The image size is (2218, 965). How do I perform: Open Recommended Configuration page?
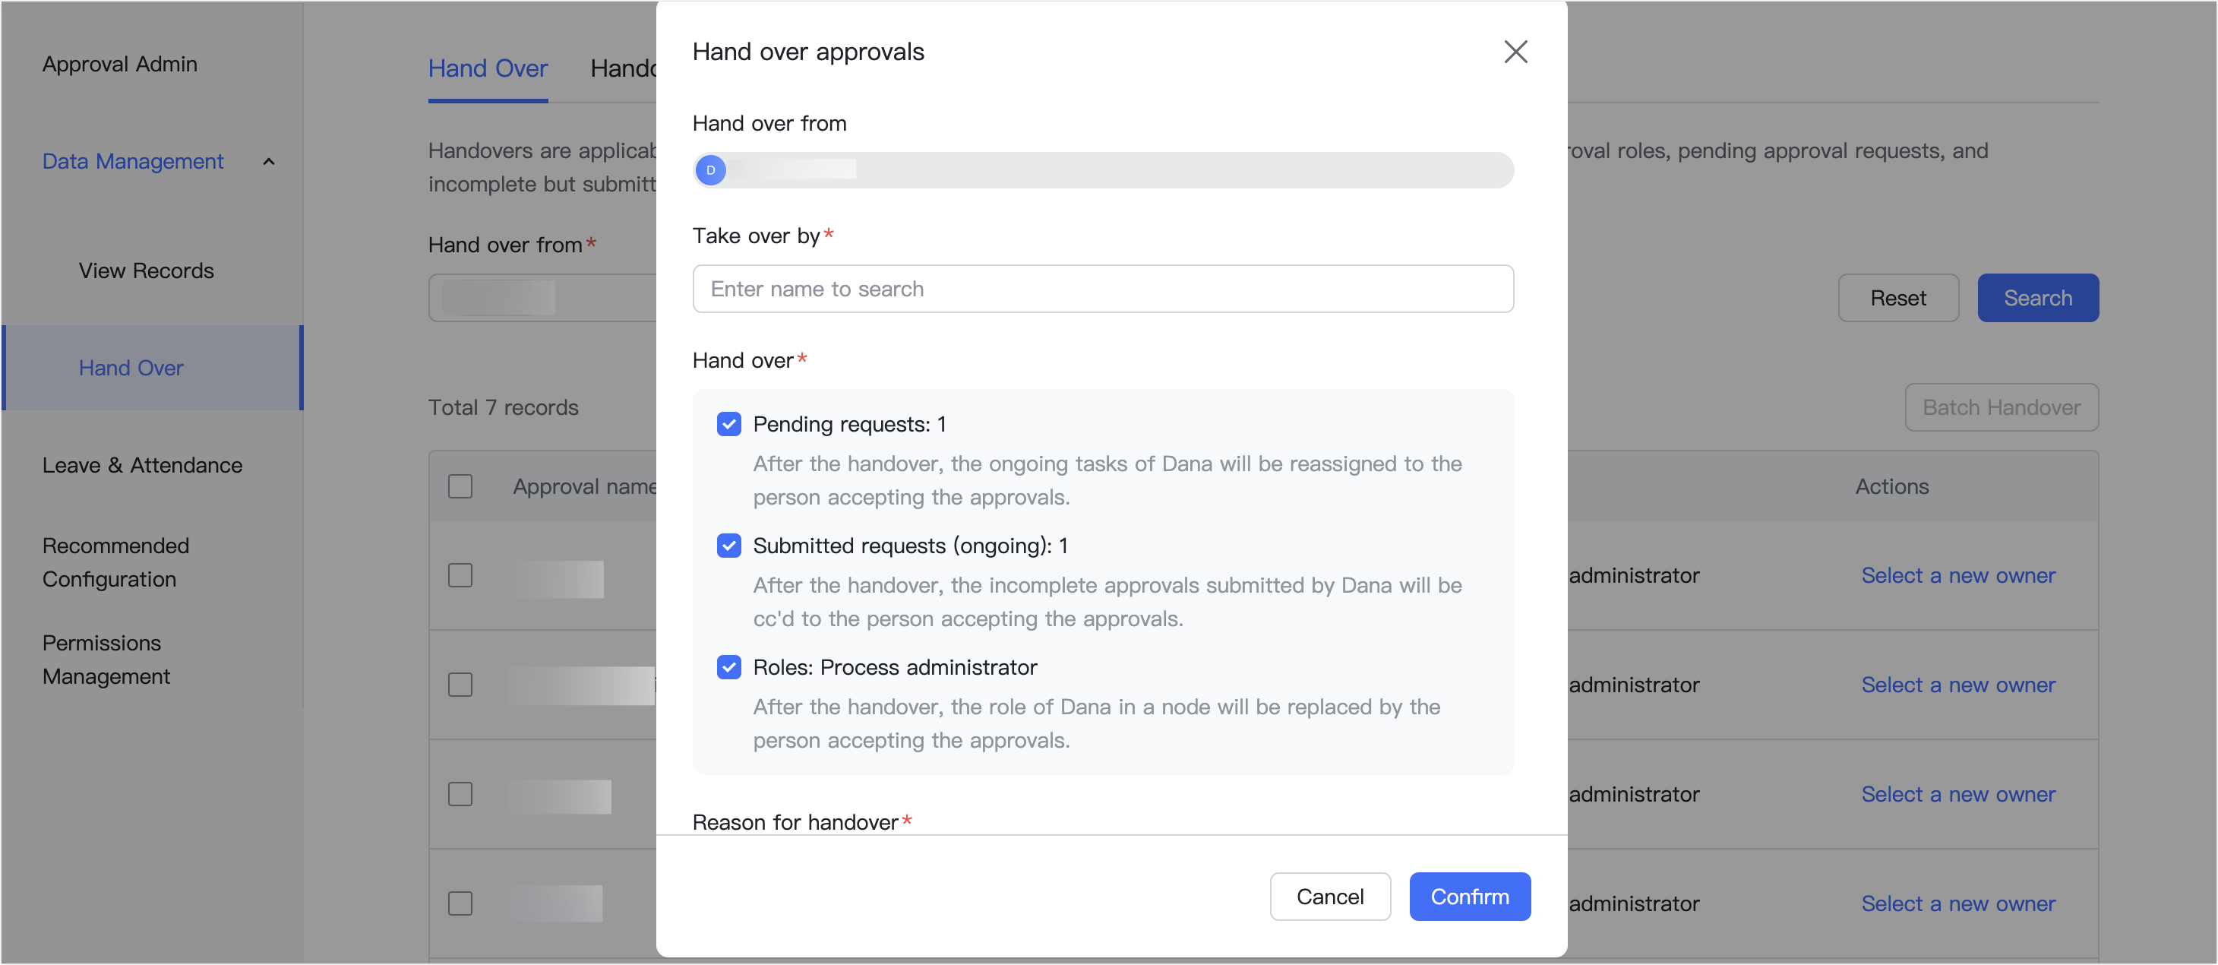[115, 562]
